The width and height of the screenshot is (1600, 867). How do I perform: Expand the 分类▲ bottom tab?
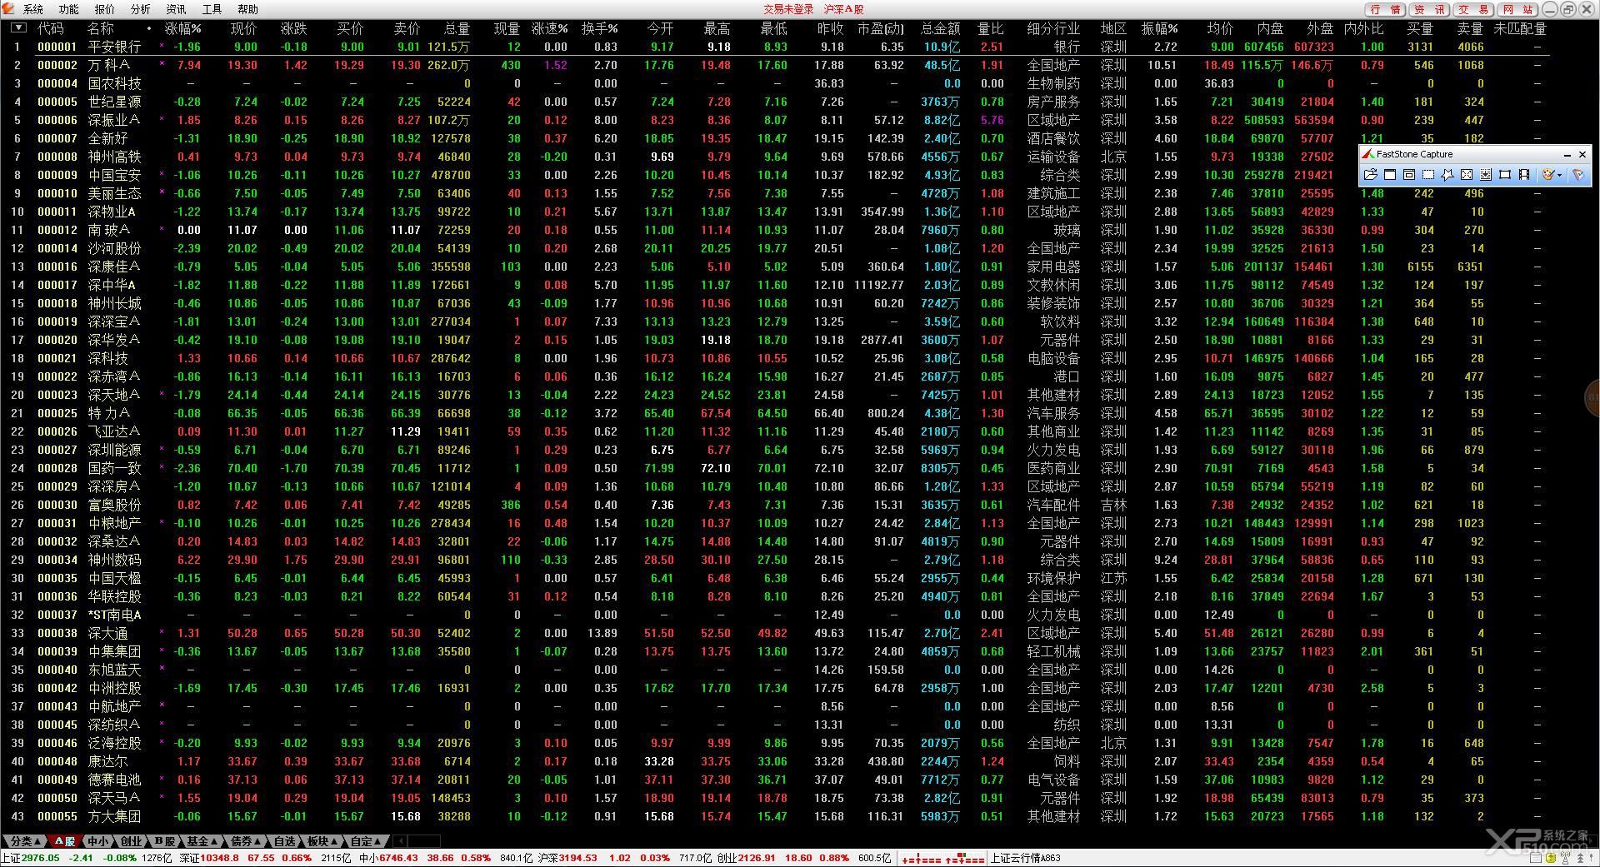click(x=24, y=841)
